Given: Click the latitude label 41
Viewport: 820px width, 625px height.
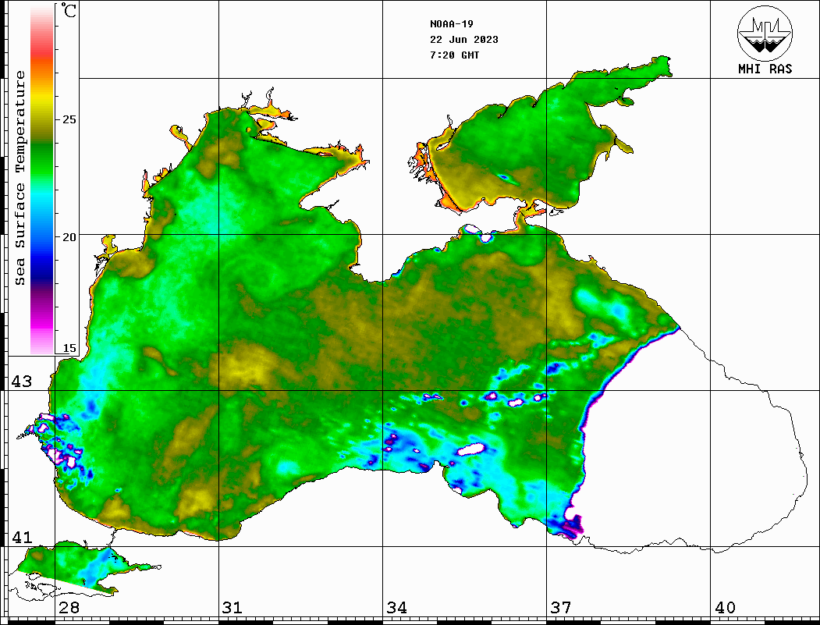Looking at the screenshot, I should (21, 538).
